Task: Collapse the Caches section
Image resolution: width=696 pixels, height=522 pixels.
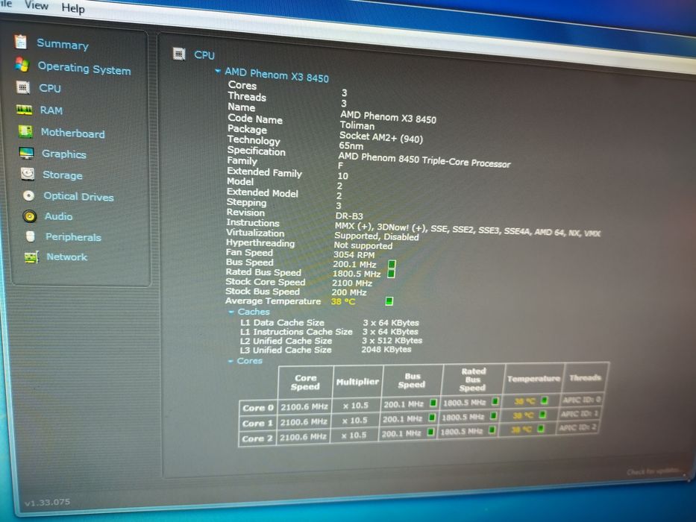Action: tap(231, 312)
